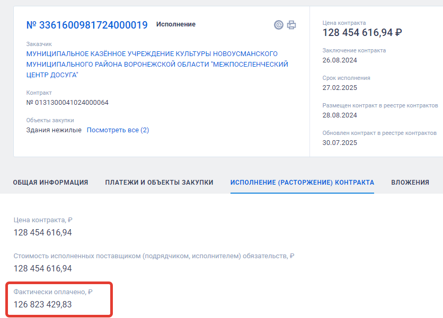The image size is (443, 318).
Task: Click contract number № 0131300041024000064
Action: 67,103
